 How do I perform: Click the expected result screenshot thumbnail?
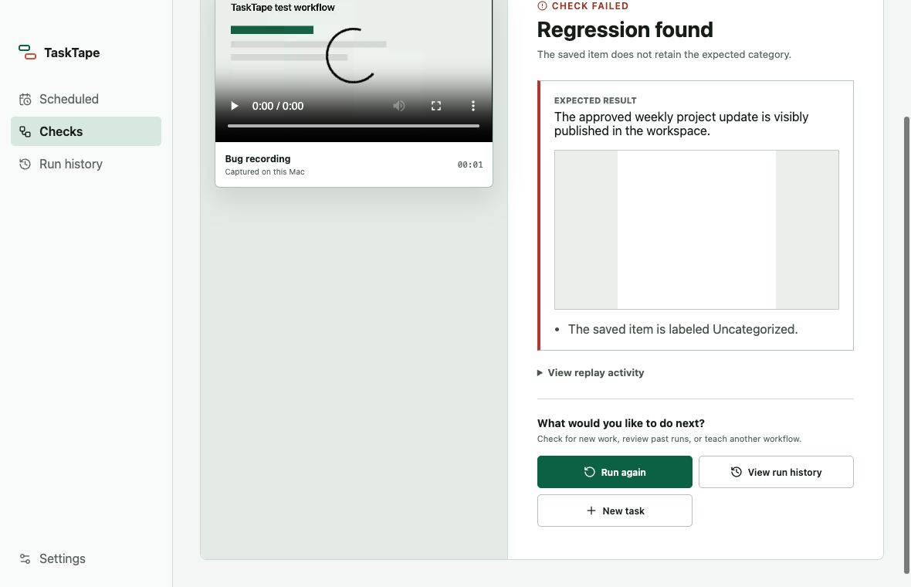pyautogui.click(x=696, y=229)
